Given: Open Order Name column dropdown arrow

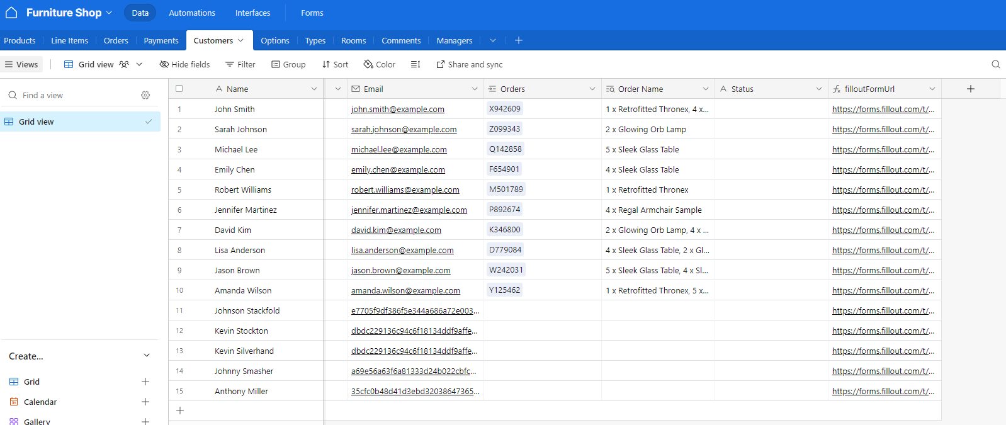Looking at the screenshot, I should click(x=706, y=89).
